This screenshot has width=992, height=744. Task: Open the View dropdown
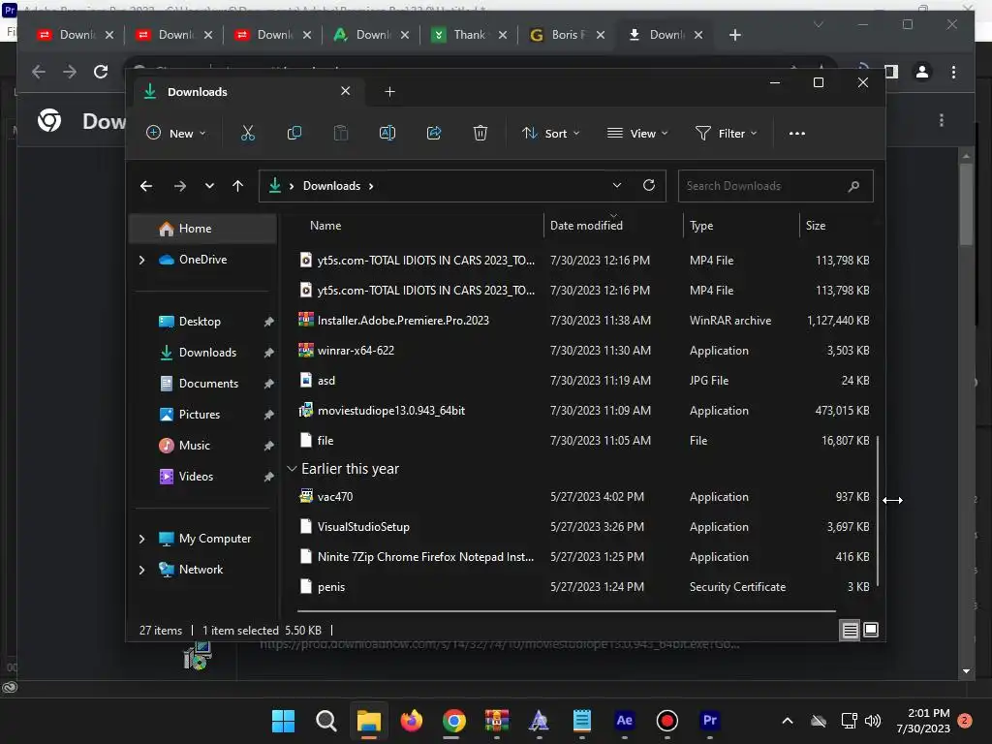tap(637, 133)
